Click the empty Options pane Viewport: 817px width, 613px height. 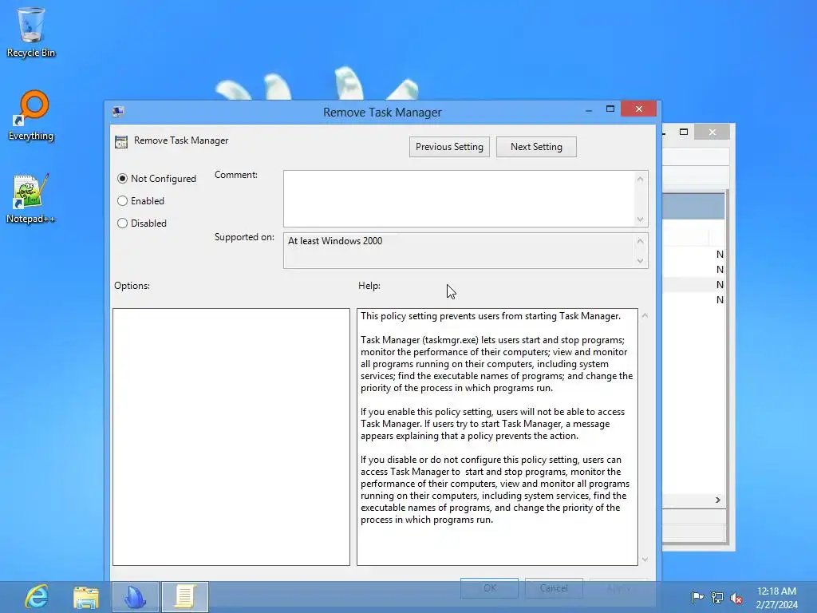231,437
